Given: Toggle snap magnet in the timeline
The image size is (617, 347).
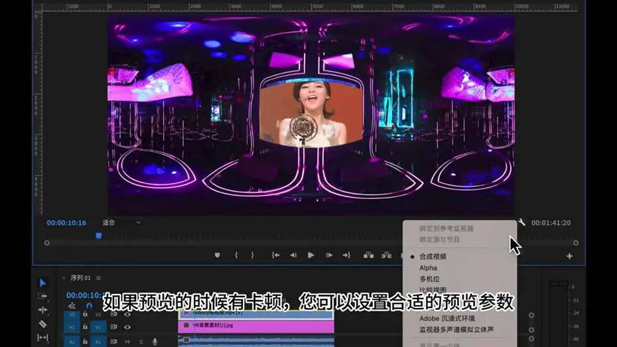Looking at the screenshot, I should coord(90,306).
